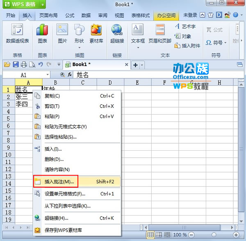The width and height of the screenshot is (246, 241).
Task: Redo with the grayed redo arrow
Action: (x=49, y=64)
